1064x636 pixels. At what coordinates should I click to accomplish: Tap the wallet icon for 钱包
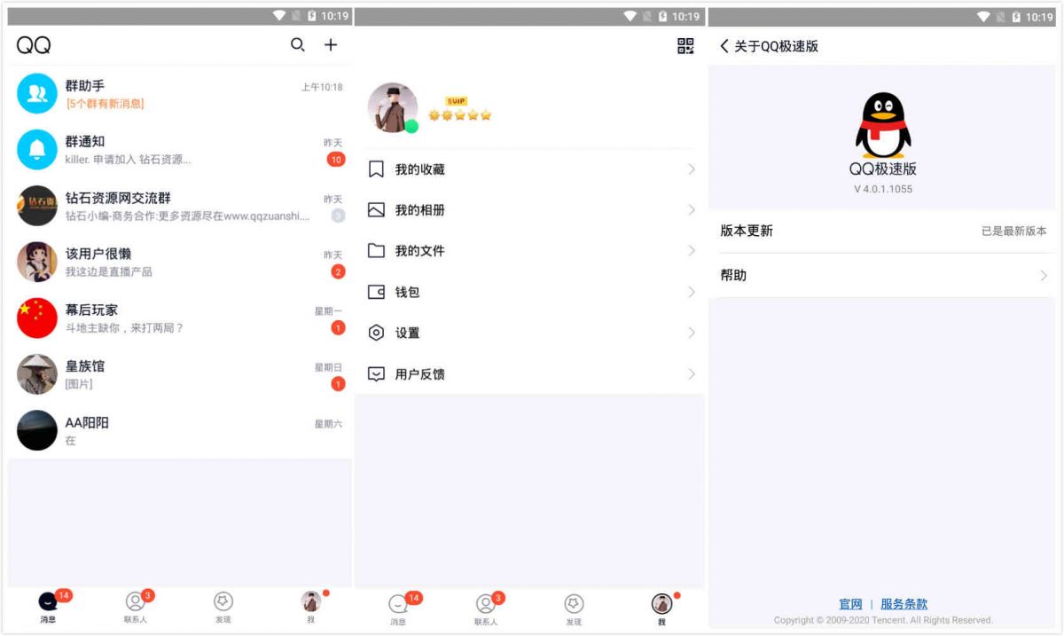[x=376, y=292]
